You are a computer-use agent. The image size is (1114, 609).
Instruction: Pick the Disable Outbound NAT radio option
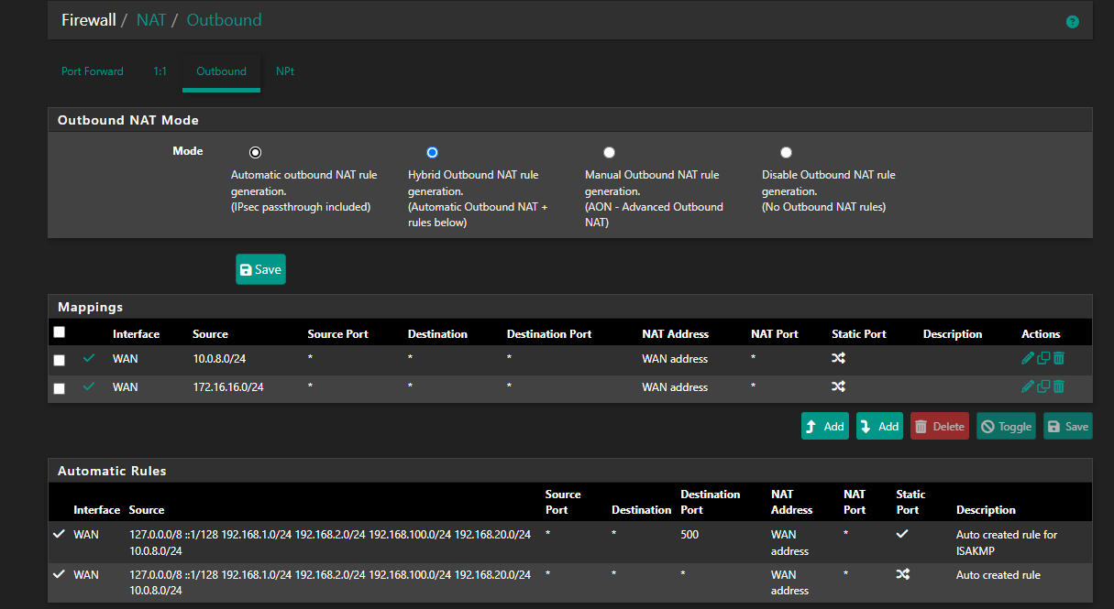[786, 152]
